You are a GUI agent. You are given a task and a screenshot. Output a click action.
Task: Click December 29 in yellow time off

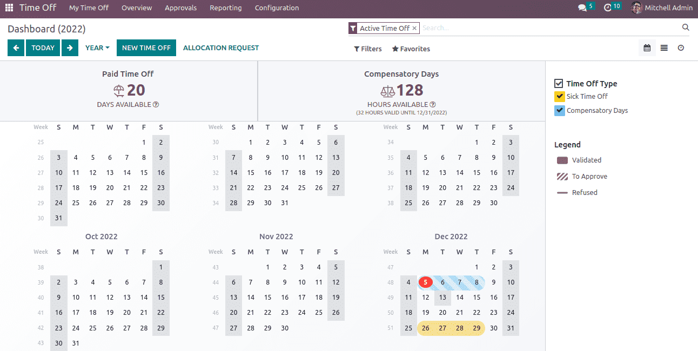click(476, 328)
